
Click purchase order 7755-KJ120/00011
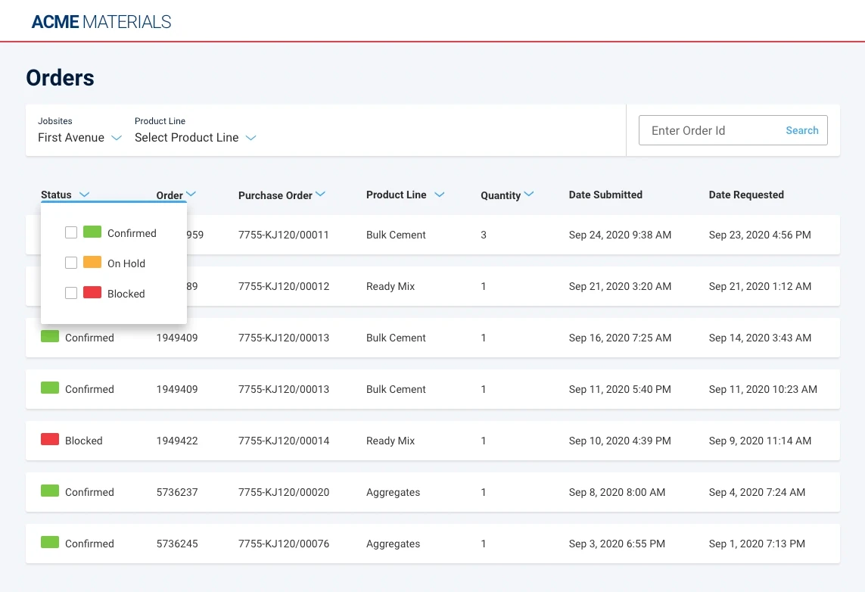pyautogui.click(x=284, y=235)
